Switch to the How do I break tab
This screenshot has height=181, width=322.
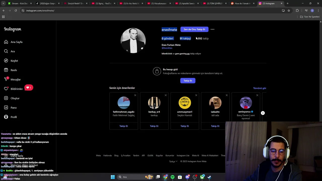point(243,4)
